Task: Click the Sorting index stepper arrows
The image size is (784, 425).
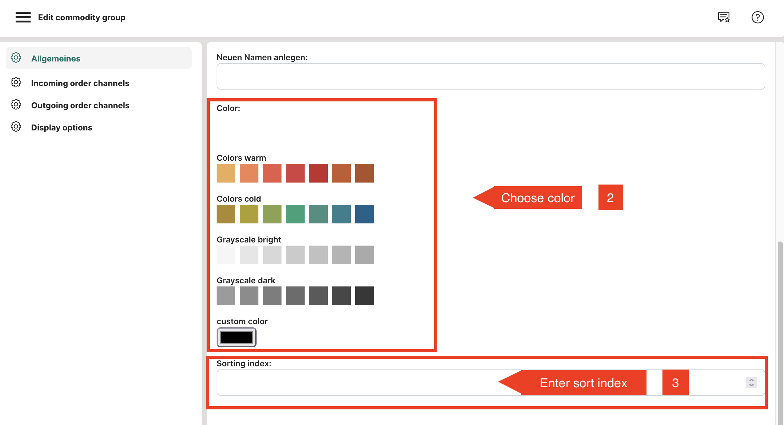Action: point(751,383)
